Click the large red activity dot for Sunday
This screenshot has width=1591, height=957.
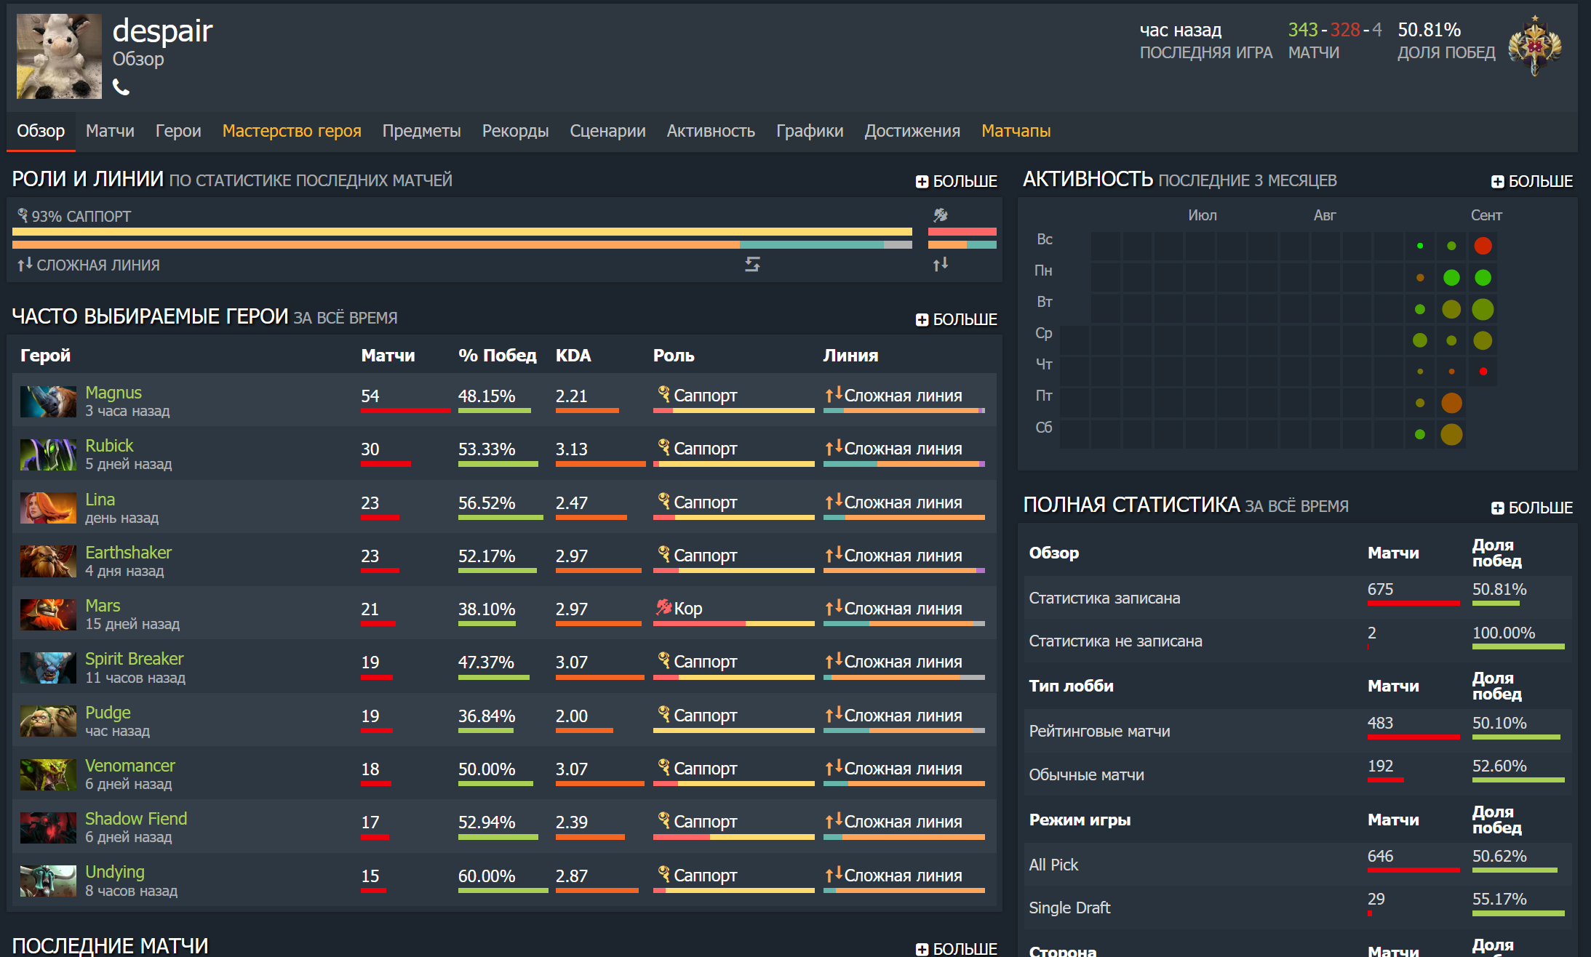pos(1483,246)
